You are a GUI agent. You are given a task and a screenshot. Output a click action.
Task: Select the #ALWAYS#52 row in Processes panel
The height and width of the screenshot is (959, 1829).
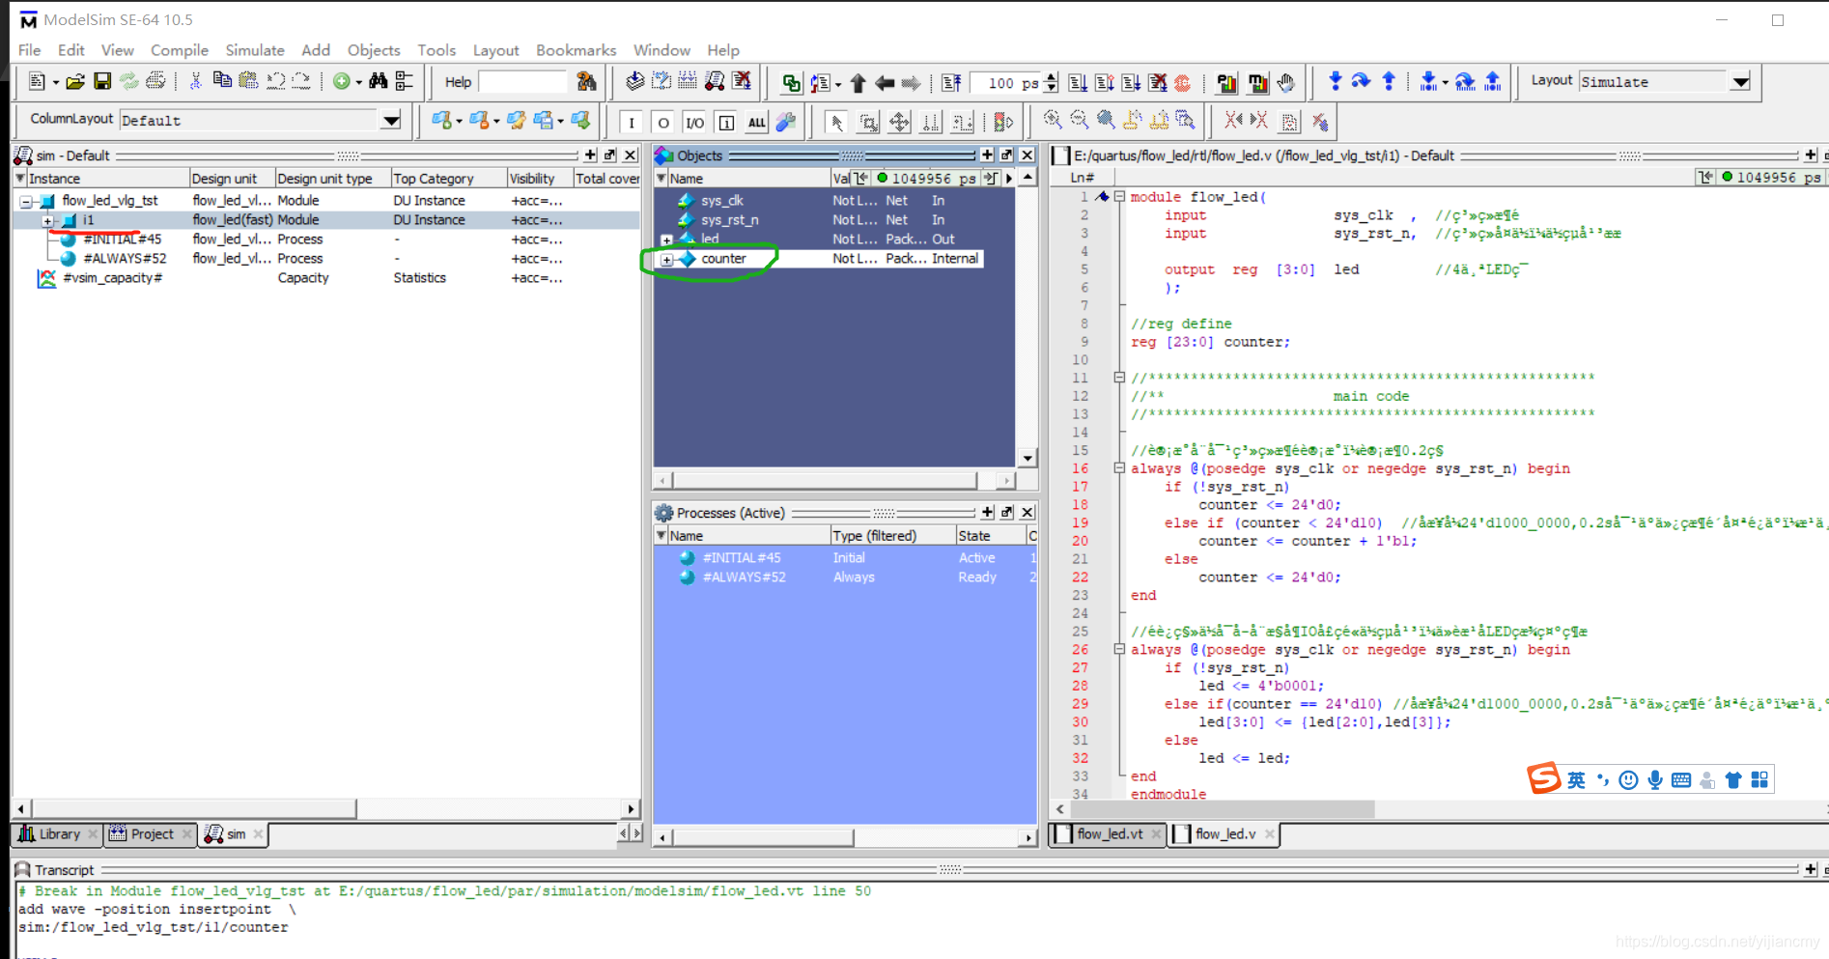click(845, 578)
